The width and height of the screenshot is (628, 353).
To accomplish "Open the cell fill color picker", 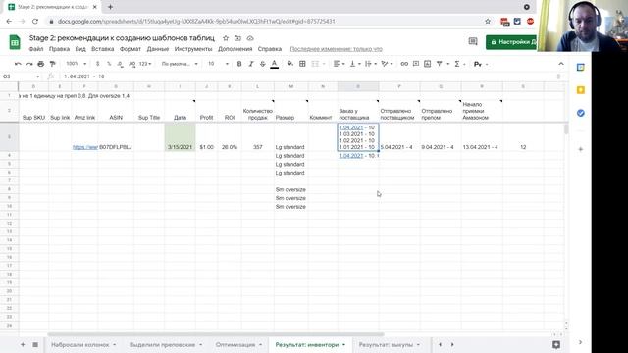I will click(290, 64).
